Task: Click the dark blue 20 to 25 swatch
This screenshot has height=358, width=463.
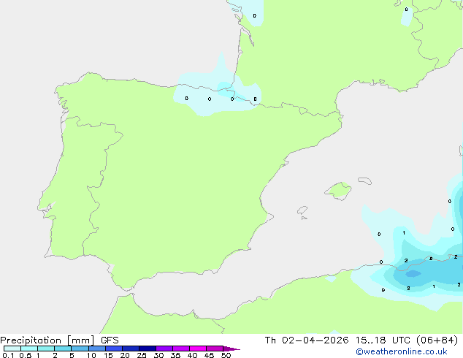Action: point(131,349)
